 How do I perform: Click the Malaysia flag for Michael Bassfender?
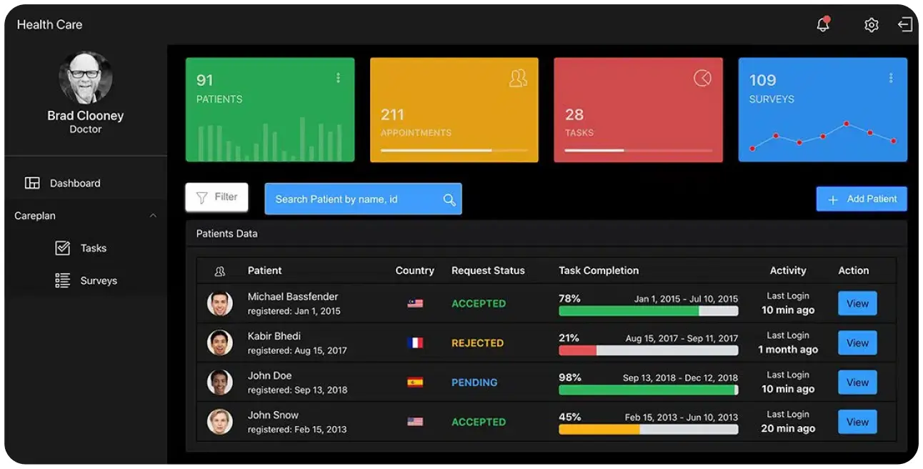point(415,303)
